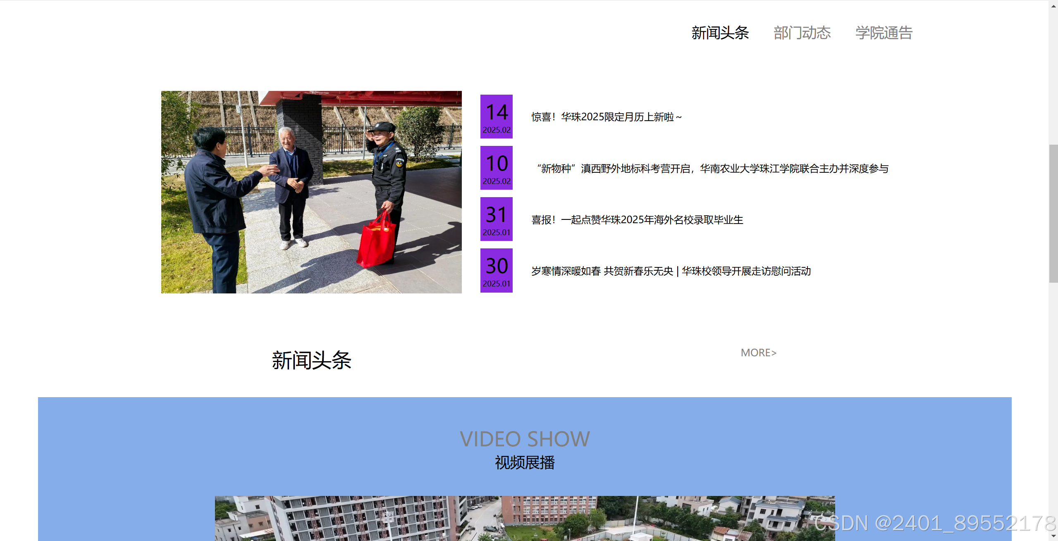Open news 惊喜！华珠2025限定月历上新啦
The image size is (1058, 541).
click(x=606, y=117)
